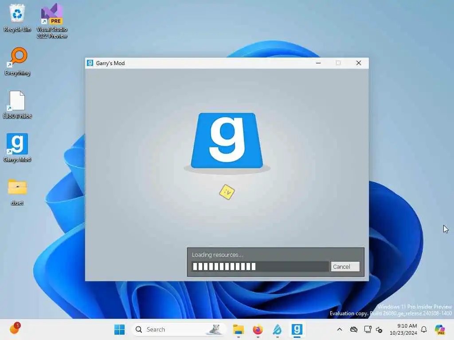Click the cloud sync-off tray icon
Image resolution: width=454 pixels, height=340 pixels.
(x=353, y=329)
